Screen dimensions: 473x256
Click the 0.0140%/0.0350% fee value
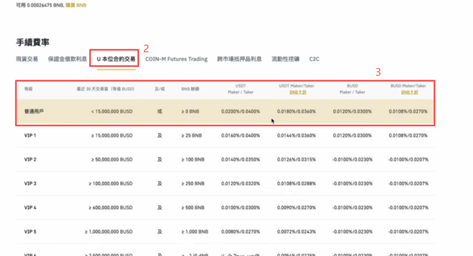[240, 159]
